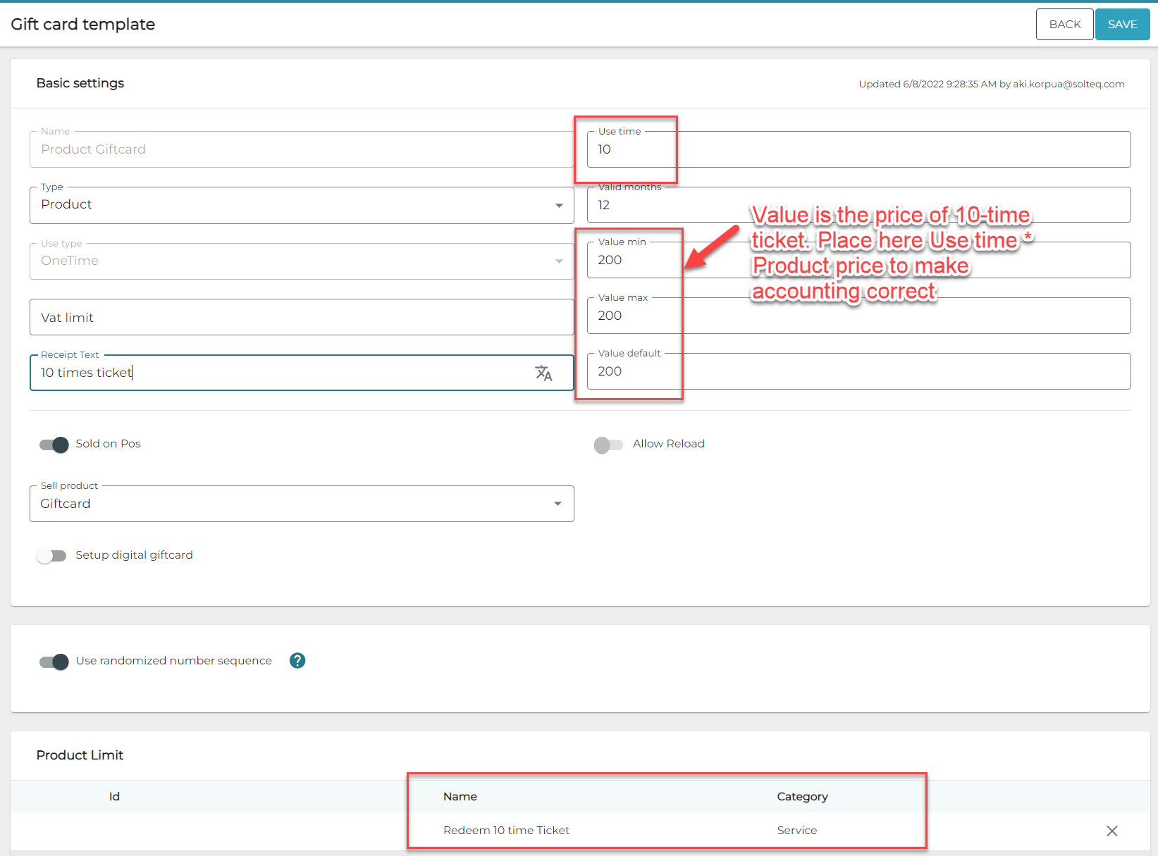The width and height of the screenshot is (1158, 856).
Task: Open the Type dropdown showing Product
Action: [x=302, y=205]
